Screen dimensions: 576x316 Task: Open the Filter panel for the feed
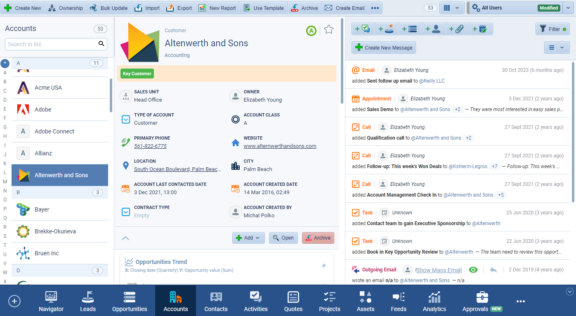tap(552, 29)
